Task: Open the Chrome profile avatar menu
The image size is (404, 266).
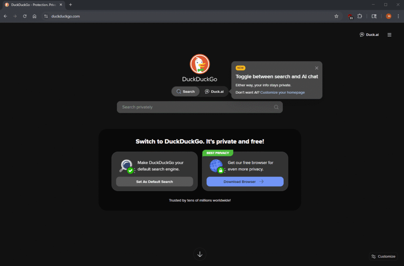Action: tap(389, 16)
